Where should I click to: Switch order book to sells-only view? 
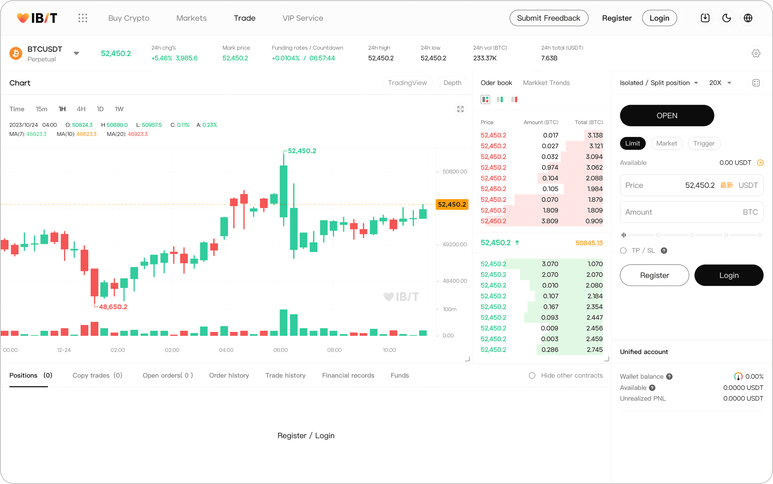(514, 99)
